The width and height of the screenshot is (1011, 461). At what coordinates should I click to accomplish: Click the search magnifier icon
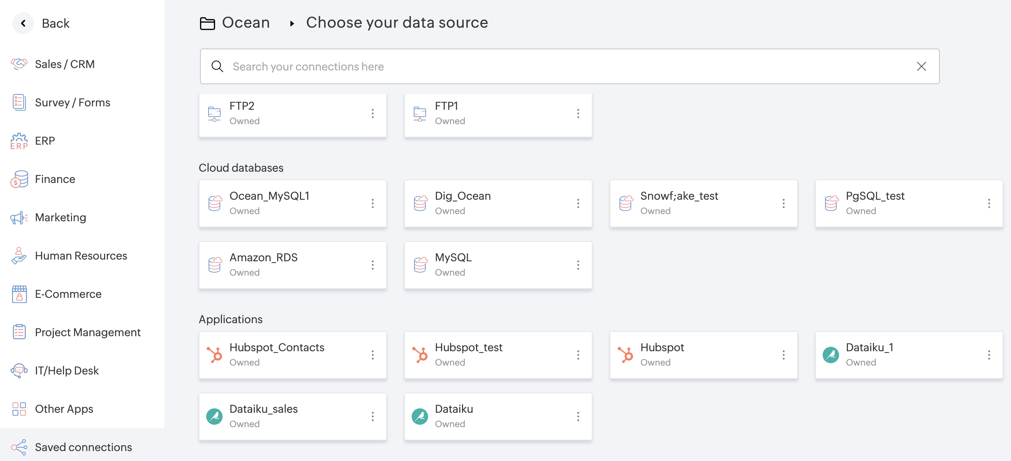(217, 66)
